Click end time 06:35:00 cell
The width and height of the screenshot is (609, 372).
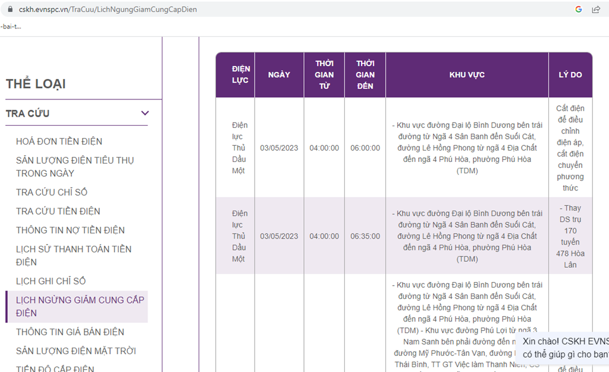point(365,236)
